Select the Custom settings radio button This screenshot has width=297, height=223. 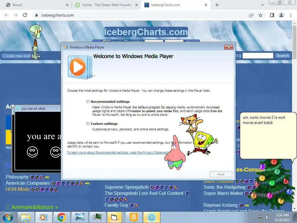(88, 124)
